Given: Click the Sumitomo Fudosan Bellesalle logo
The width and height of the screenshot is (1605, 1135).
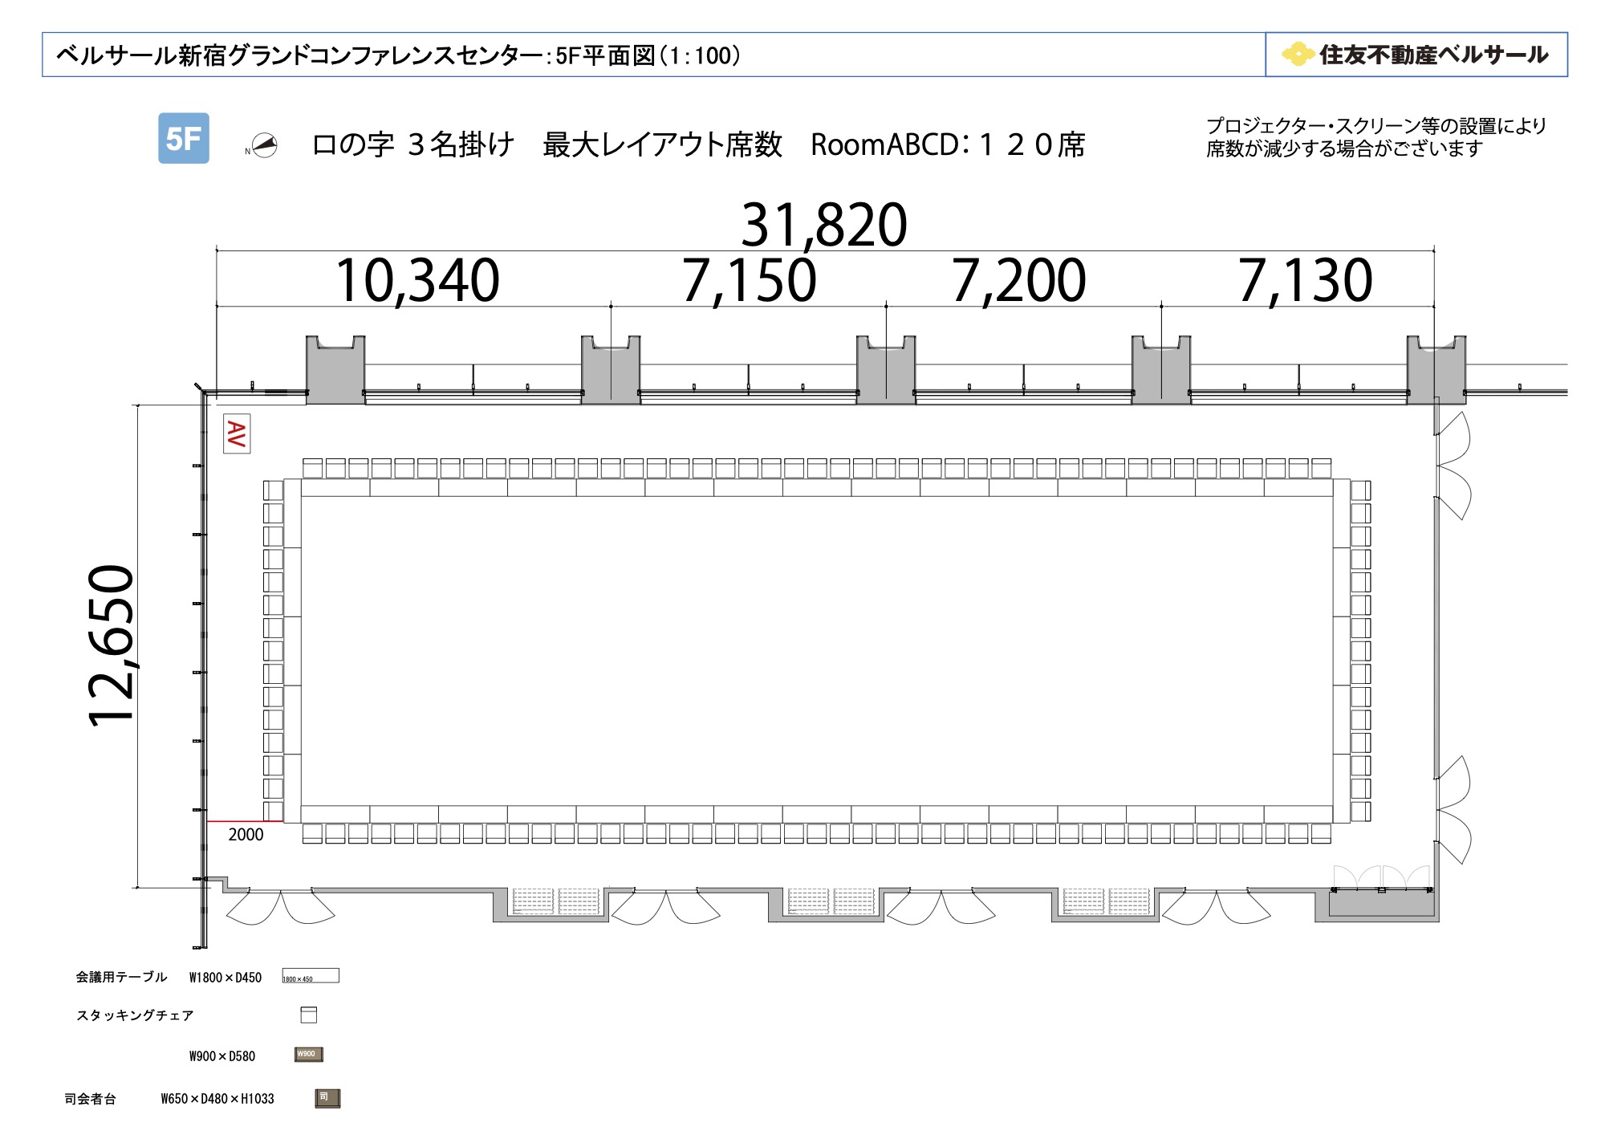Looking at the screenshot, I should click(1416, 55).
